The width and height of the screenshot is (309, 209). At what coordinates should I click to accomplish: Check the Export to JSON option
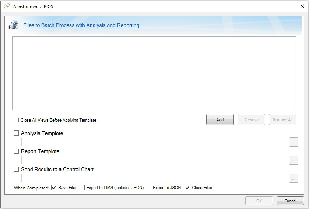(x=148, y=188)
